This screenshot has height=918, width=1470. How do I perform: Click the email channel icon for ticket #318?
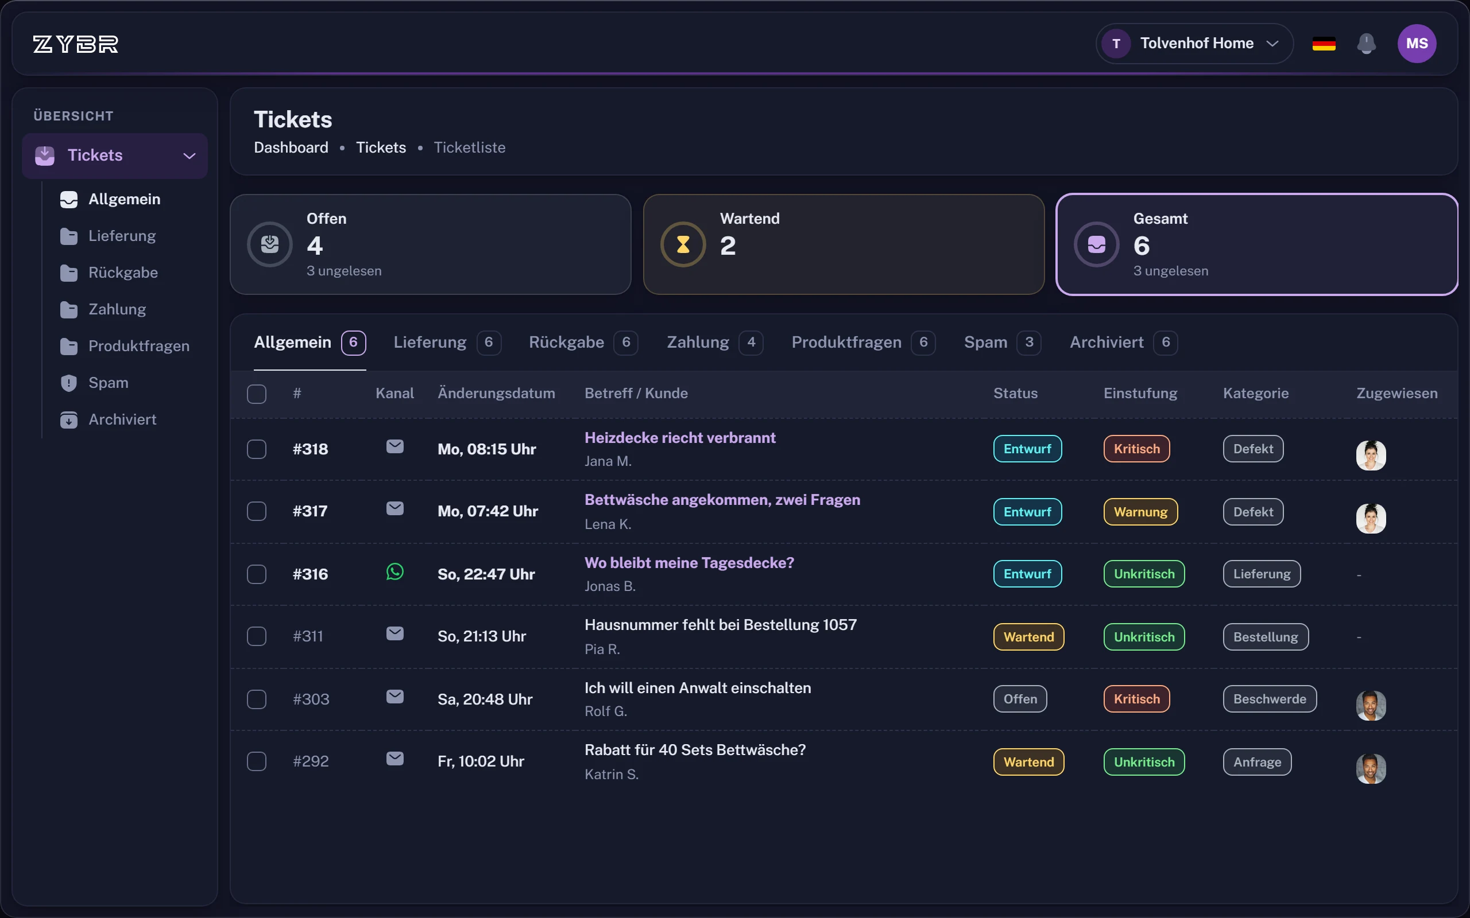coord(395,447)
